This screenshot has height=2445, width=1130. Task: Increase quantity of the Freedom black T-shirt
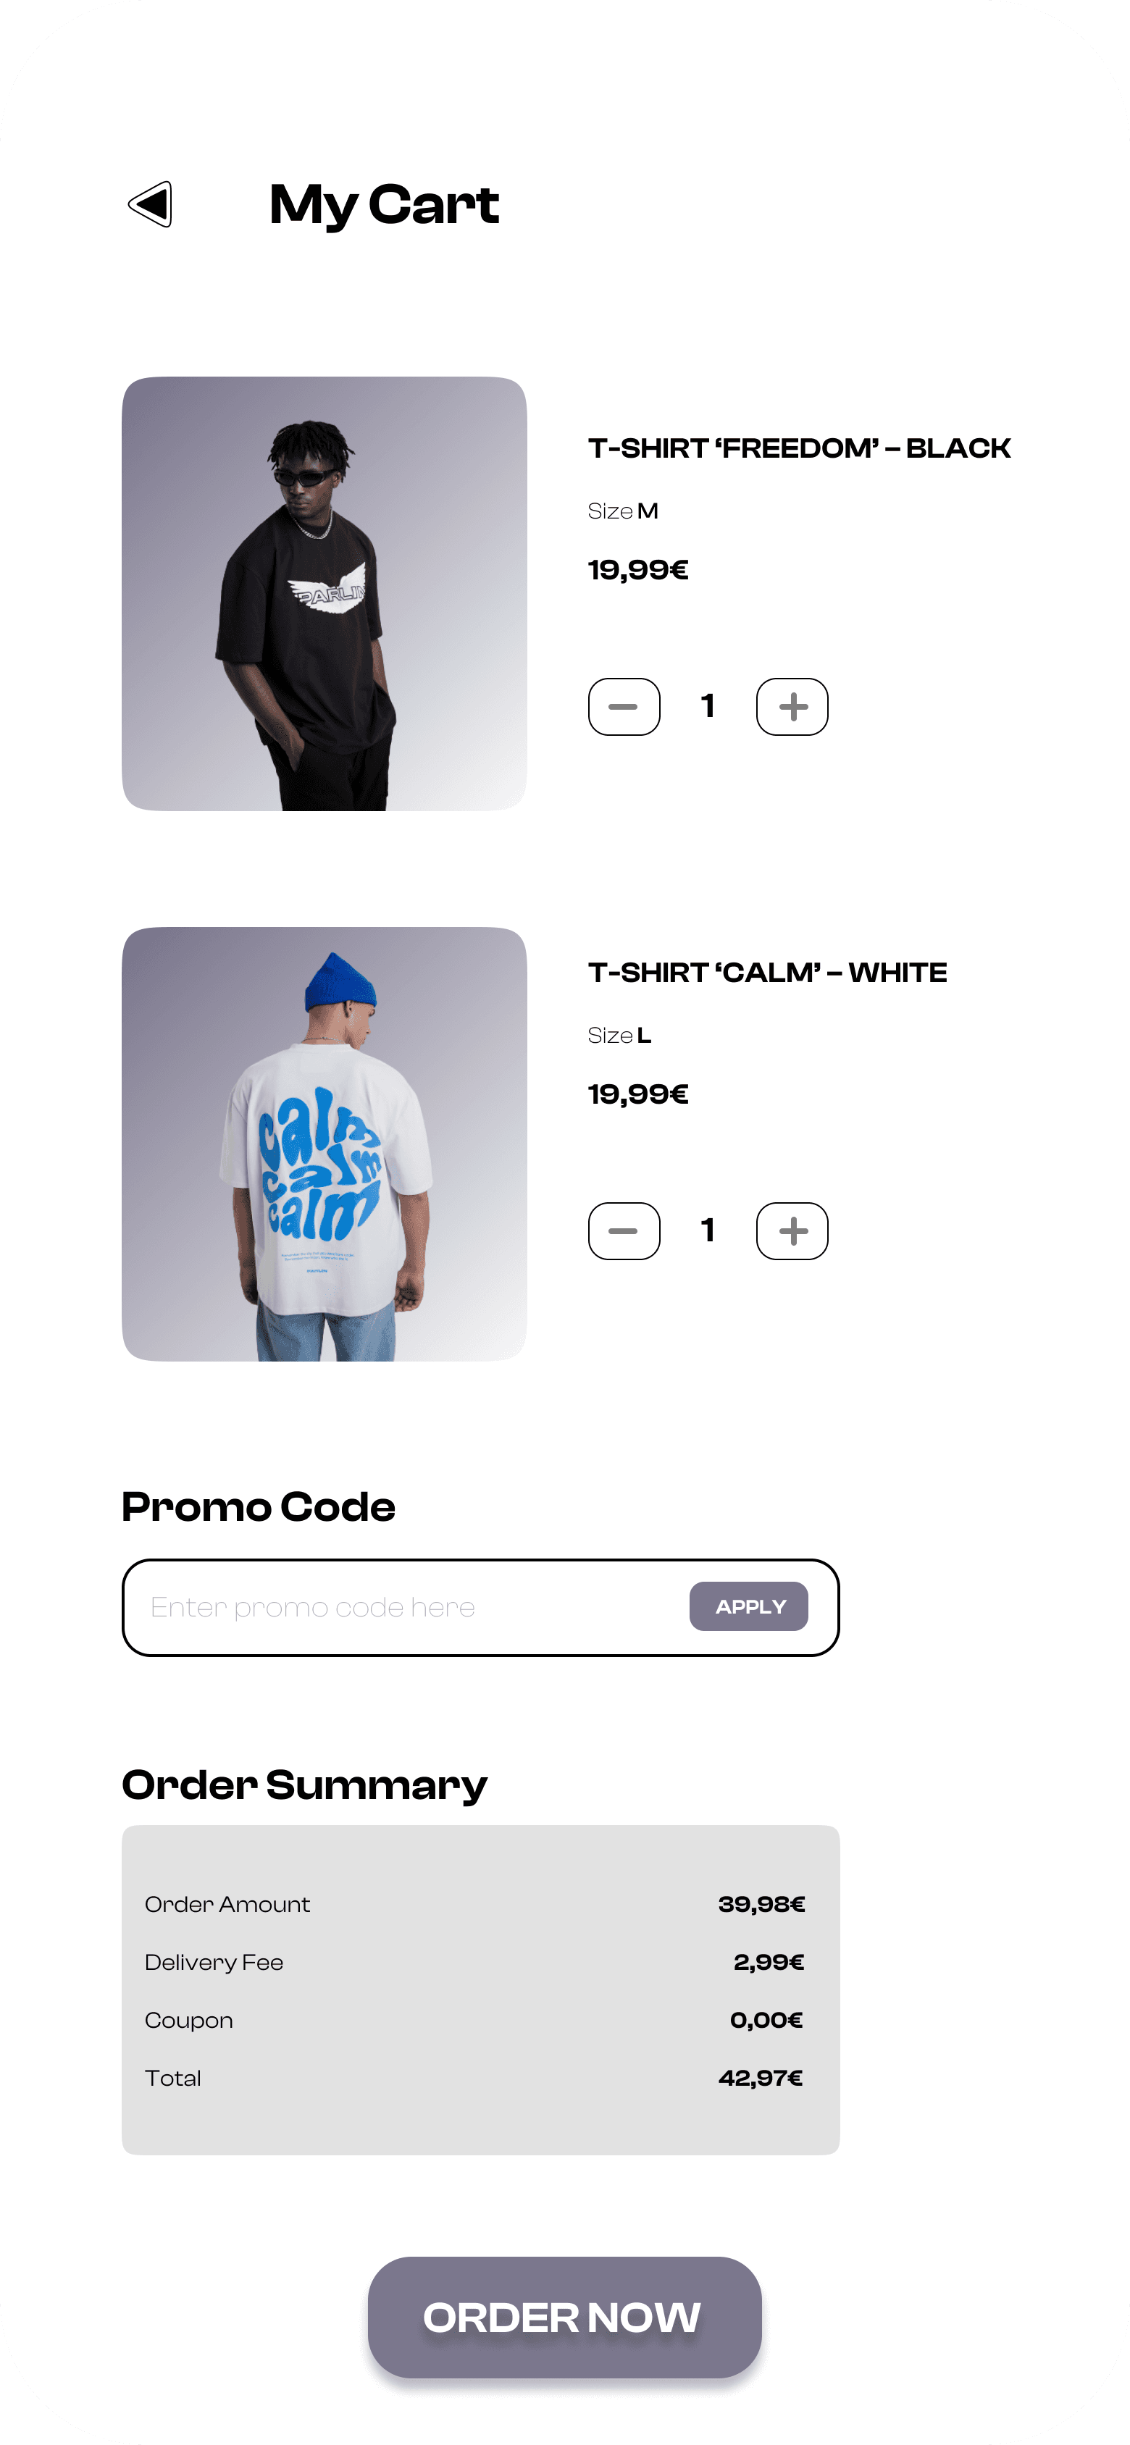792,706
